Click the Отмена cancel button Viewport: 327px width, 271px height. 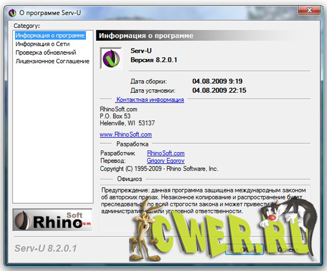288,249
